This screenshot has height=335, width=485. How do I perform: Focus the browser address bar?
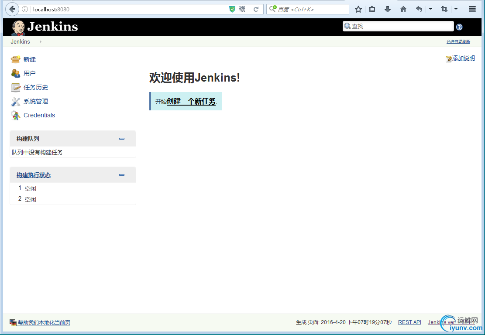[130, 9]
